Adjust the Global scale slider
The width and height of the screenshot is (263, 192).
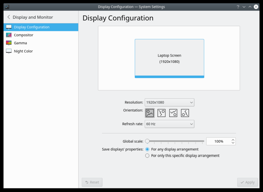[147, 141]
